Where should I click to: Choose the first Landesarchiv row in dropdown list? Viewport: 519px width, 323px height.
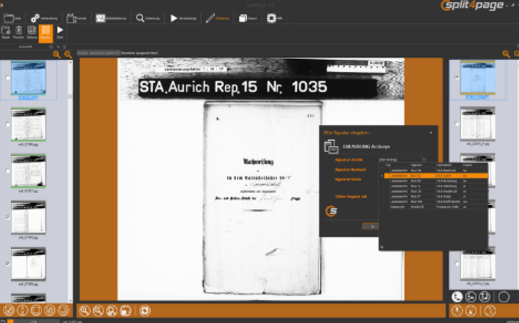pyautogui.click(x=436, y=171)
